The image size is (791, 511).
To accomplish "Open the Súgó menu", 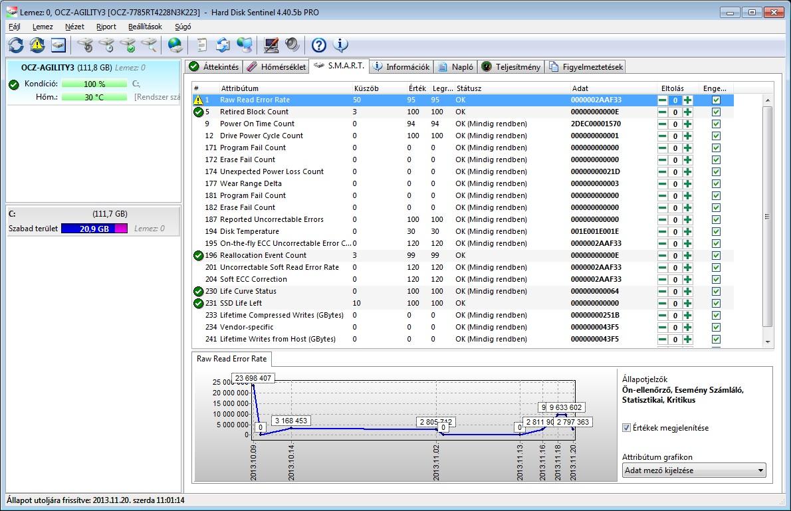I will click(183, 27).
